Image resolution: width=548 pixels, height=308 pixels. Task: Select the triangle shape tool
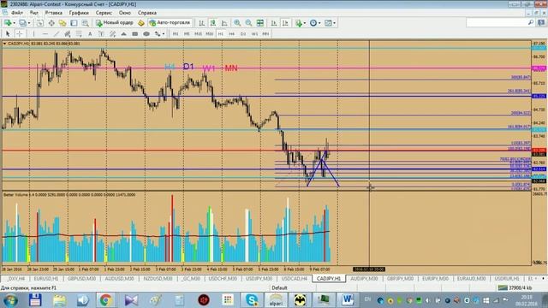[x=123, y=34]
